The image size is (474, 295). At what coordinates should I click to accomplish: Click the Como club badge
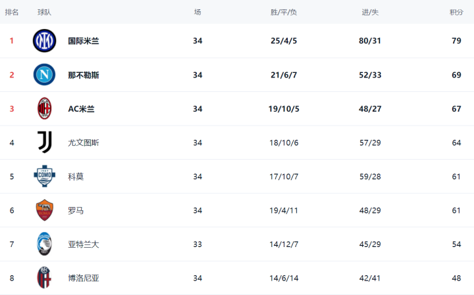click(x=44, y=177)
